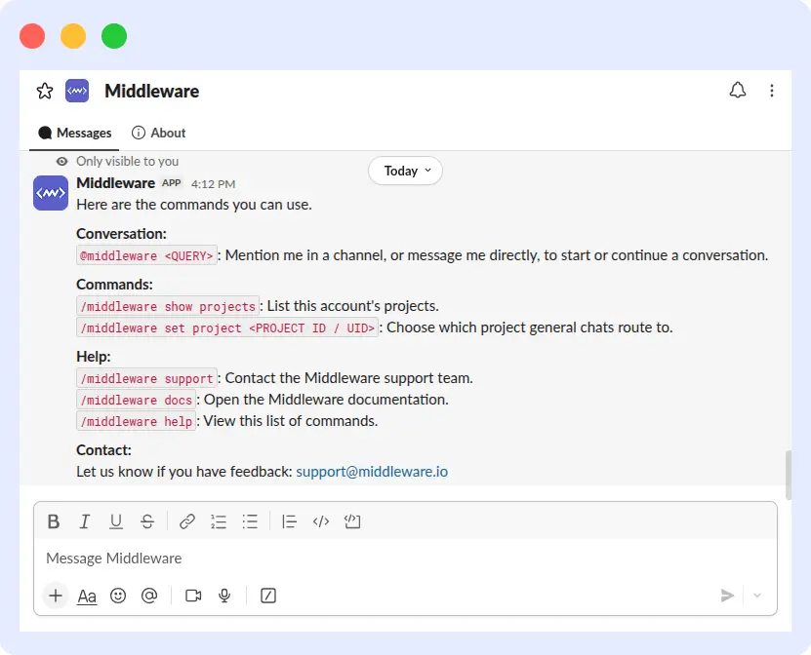Toggle bold formatting
811x655 pixels.
tap(54, 521)
